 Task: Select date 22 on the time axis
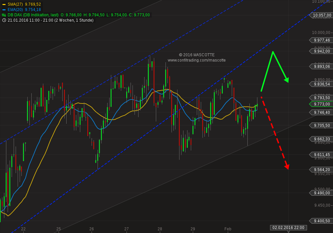tap(23, 229)
